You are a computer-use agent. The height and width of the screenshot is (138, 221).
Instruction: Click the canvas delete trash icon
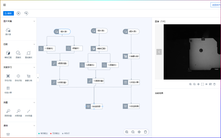tap(145, 132)
